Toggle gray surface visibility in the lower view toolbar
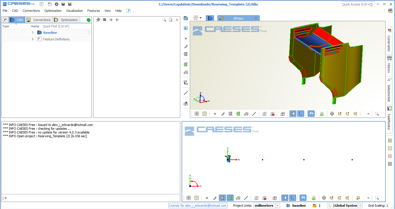395x209 pixels. (222, 198)
